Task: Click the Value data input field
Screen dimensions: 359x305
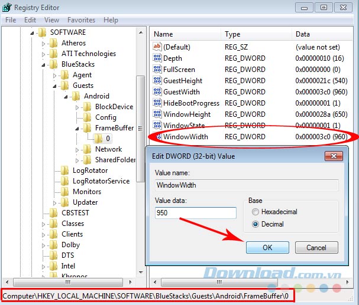Action: point(196,213)
